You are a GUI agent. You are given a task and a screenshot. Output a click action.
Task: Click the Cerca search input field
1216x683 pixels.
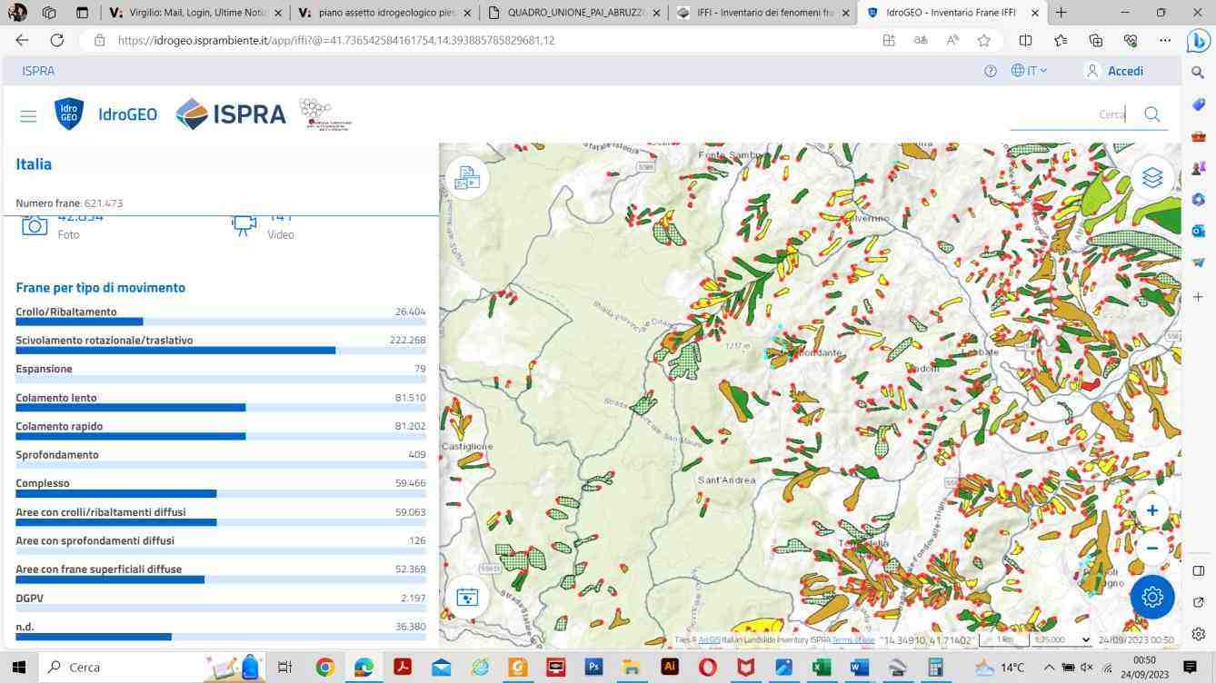pos(1069,114)
